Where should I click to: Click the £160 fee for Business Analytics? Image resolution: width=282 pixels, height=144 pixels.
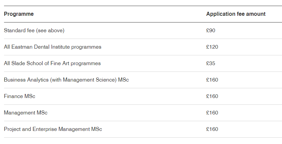pyautogui.click(x=212, y=80)
